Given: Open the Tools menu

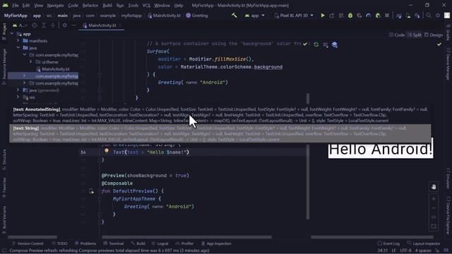Looking at the screenshot, I should [133, 5].
